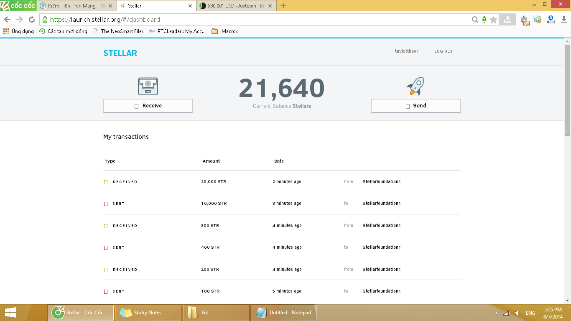This screenshot has width=571, height=321.
Task: Click the Amount column header
Action: point(211,161)
